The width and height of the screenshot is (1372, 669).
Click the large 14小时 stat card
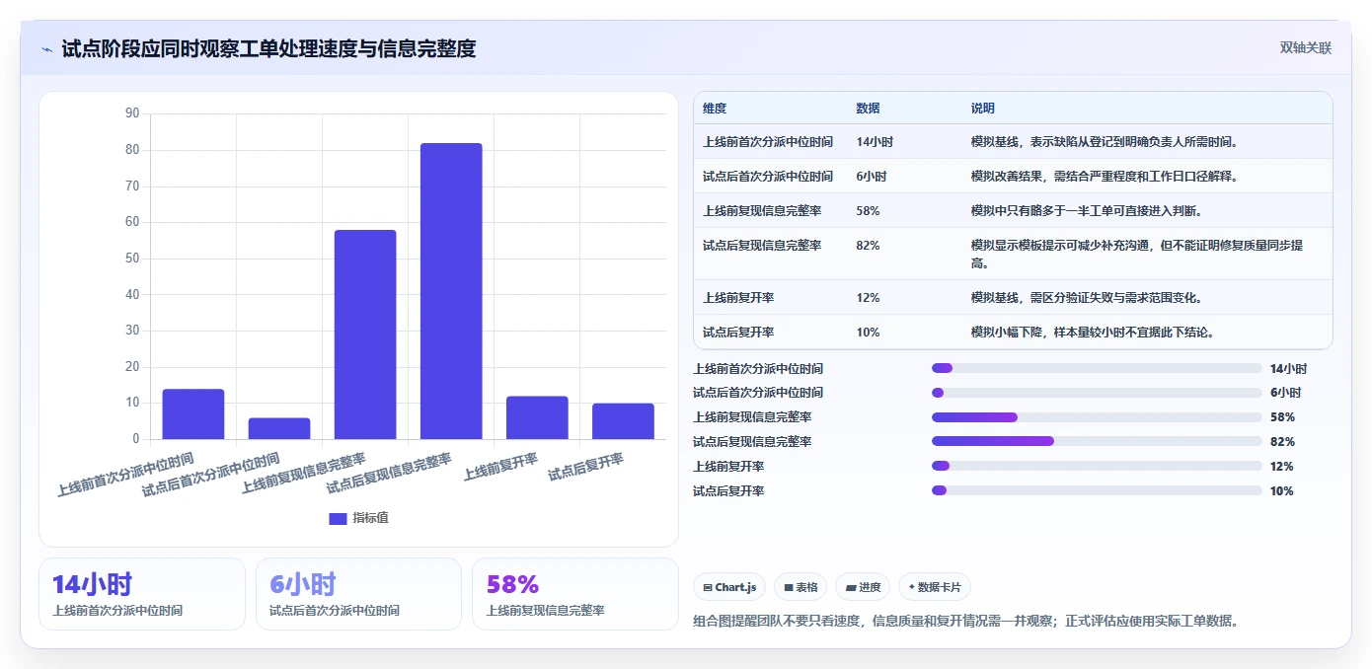[x=141, y=594]
